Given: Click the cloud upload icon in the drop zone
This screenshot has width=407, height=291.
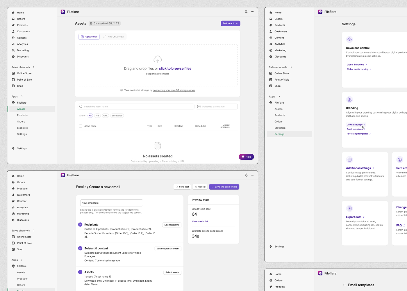Looking at the screenshot, I should pos(158,59).
